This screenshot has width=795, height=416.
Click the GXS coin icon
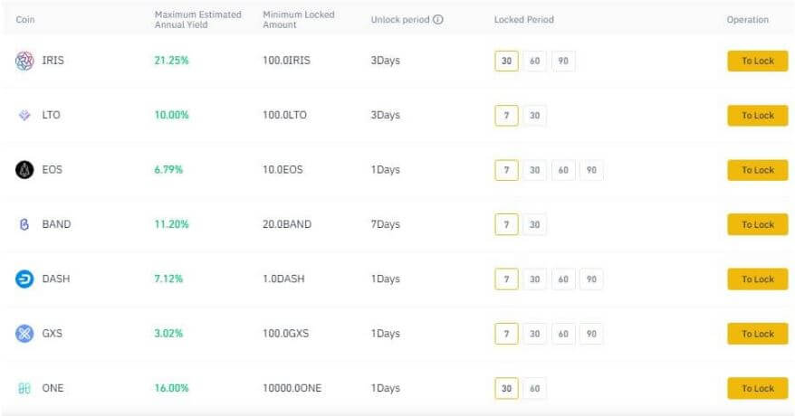click(x=24, y=334)
